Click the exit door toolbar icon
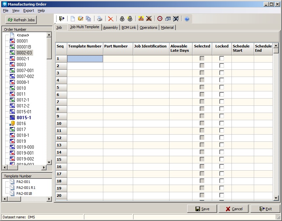Screen dimensions: 282x221 click(x=62, y=19)
